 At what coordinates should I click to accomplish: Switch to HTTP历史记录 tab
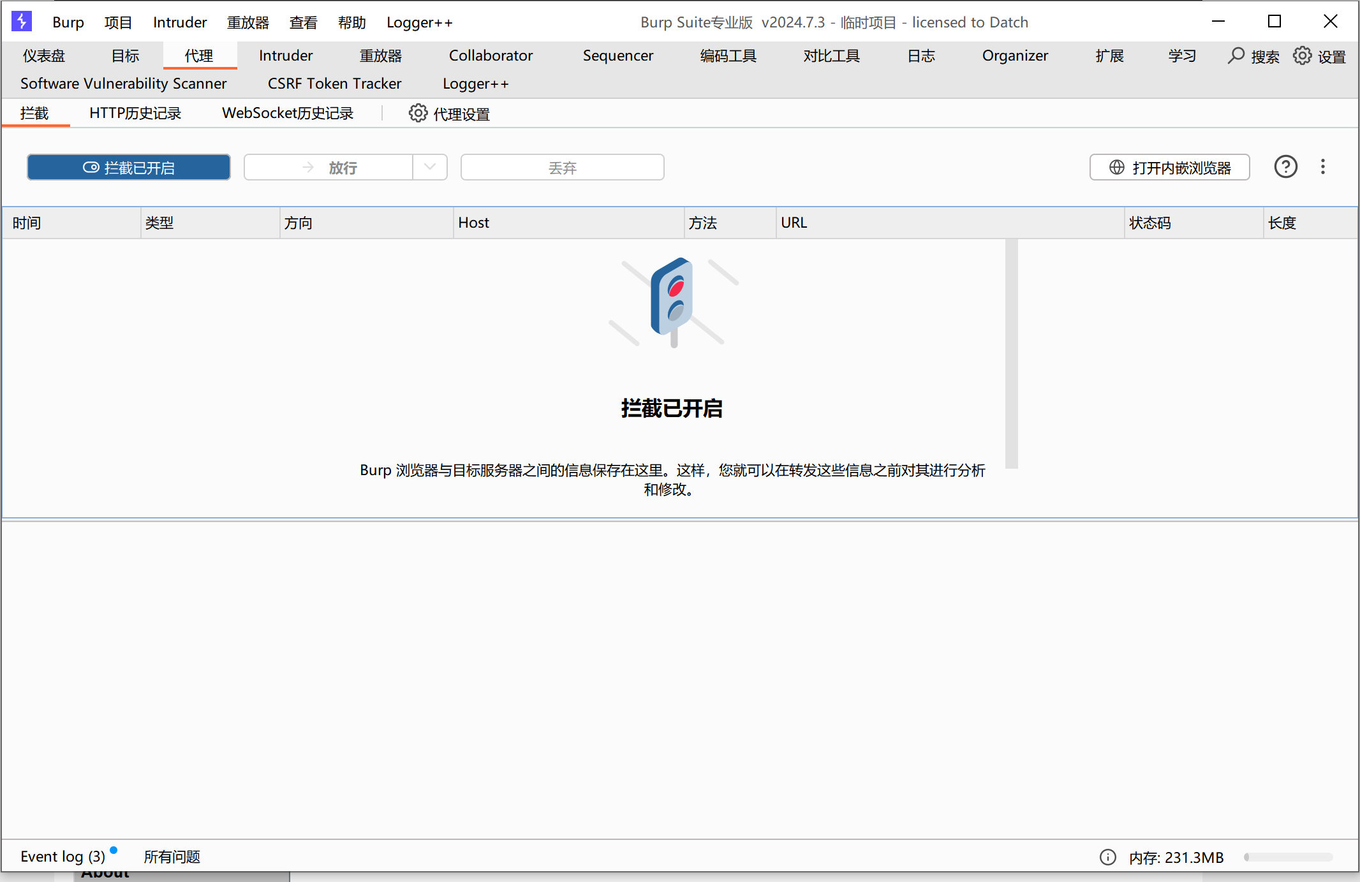[135, 114]
